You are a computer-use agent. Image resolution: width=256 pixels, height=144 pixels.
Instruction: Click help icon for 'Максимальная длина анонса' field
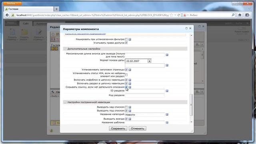167,55
